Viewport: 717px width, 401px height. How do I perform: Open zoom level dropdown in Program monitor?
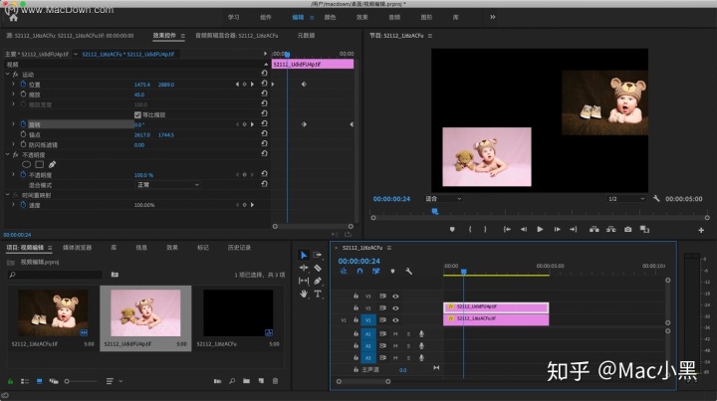point(442,199)
